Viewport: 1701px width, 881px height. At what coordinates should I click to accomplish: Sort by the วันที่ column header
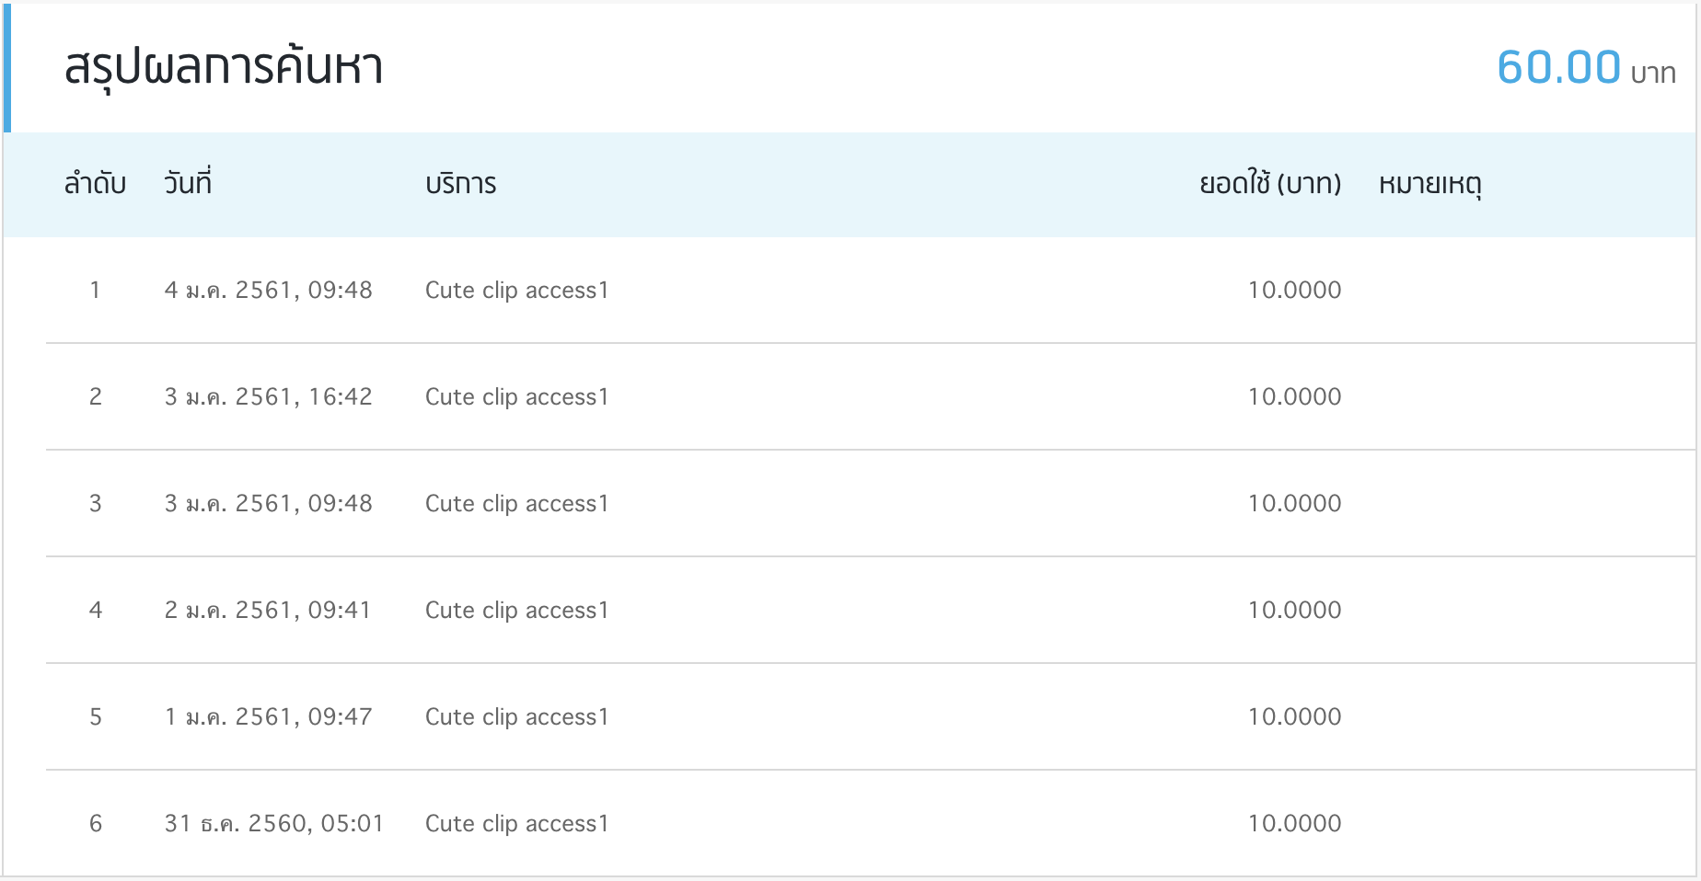tap(188, 184)
